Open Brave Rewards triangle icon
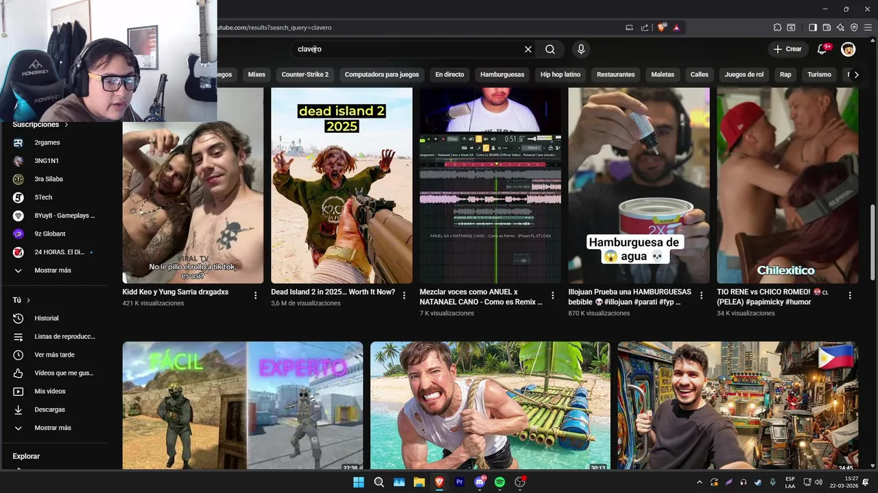Viewport: 878px width, 493px height. pos(676,27)
